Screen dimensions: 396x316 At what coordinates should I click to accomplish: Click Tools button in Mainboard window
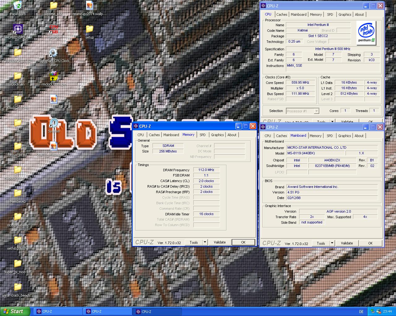(321, 243)
